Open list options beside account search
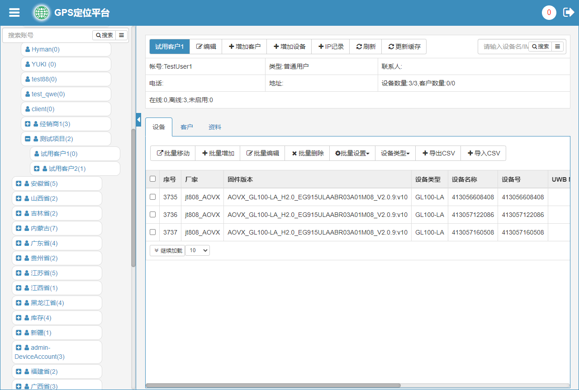The height and width of the screenshot is (390, 579). (x=122, y=35)
